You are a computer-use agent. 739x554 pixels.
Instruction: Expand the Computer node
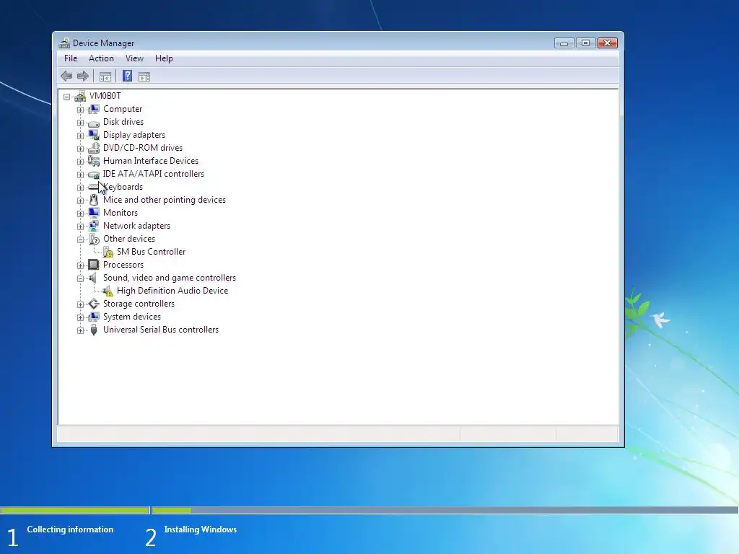point(80,110)
